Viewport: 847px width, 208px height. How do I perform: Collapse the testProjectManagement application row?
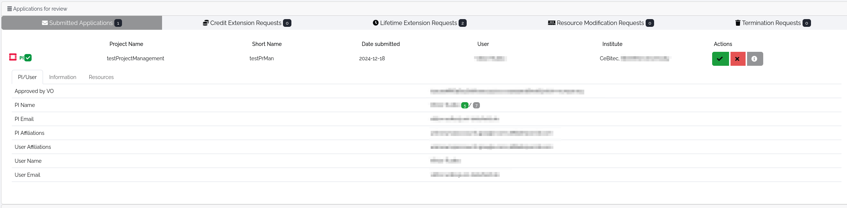click(135, 58)
